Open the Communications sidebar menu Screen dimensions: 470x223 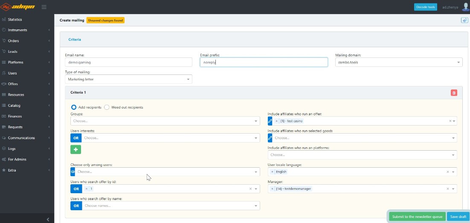click(x=21, y=138)
